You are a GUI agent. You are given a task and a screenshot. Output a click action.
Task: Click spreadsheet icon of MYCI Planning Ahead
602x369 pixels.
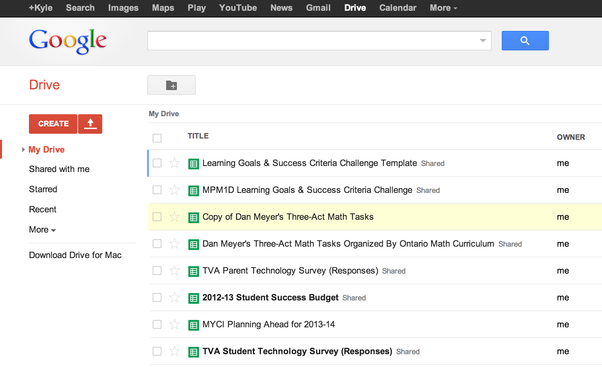click(x=194, y=325)
